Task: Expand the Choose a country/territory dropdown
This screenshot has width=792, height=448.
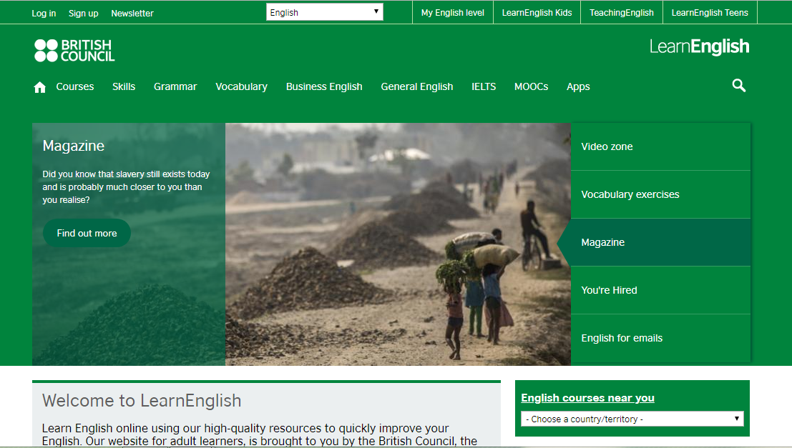Action: (x=632, y=419)
